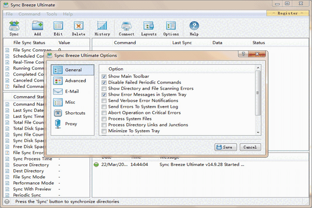Click the green status icon in log row
The image size is (312, 208).
[96, 165]
